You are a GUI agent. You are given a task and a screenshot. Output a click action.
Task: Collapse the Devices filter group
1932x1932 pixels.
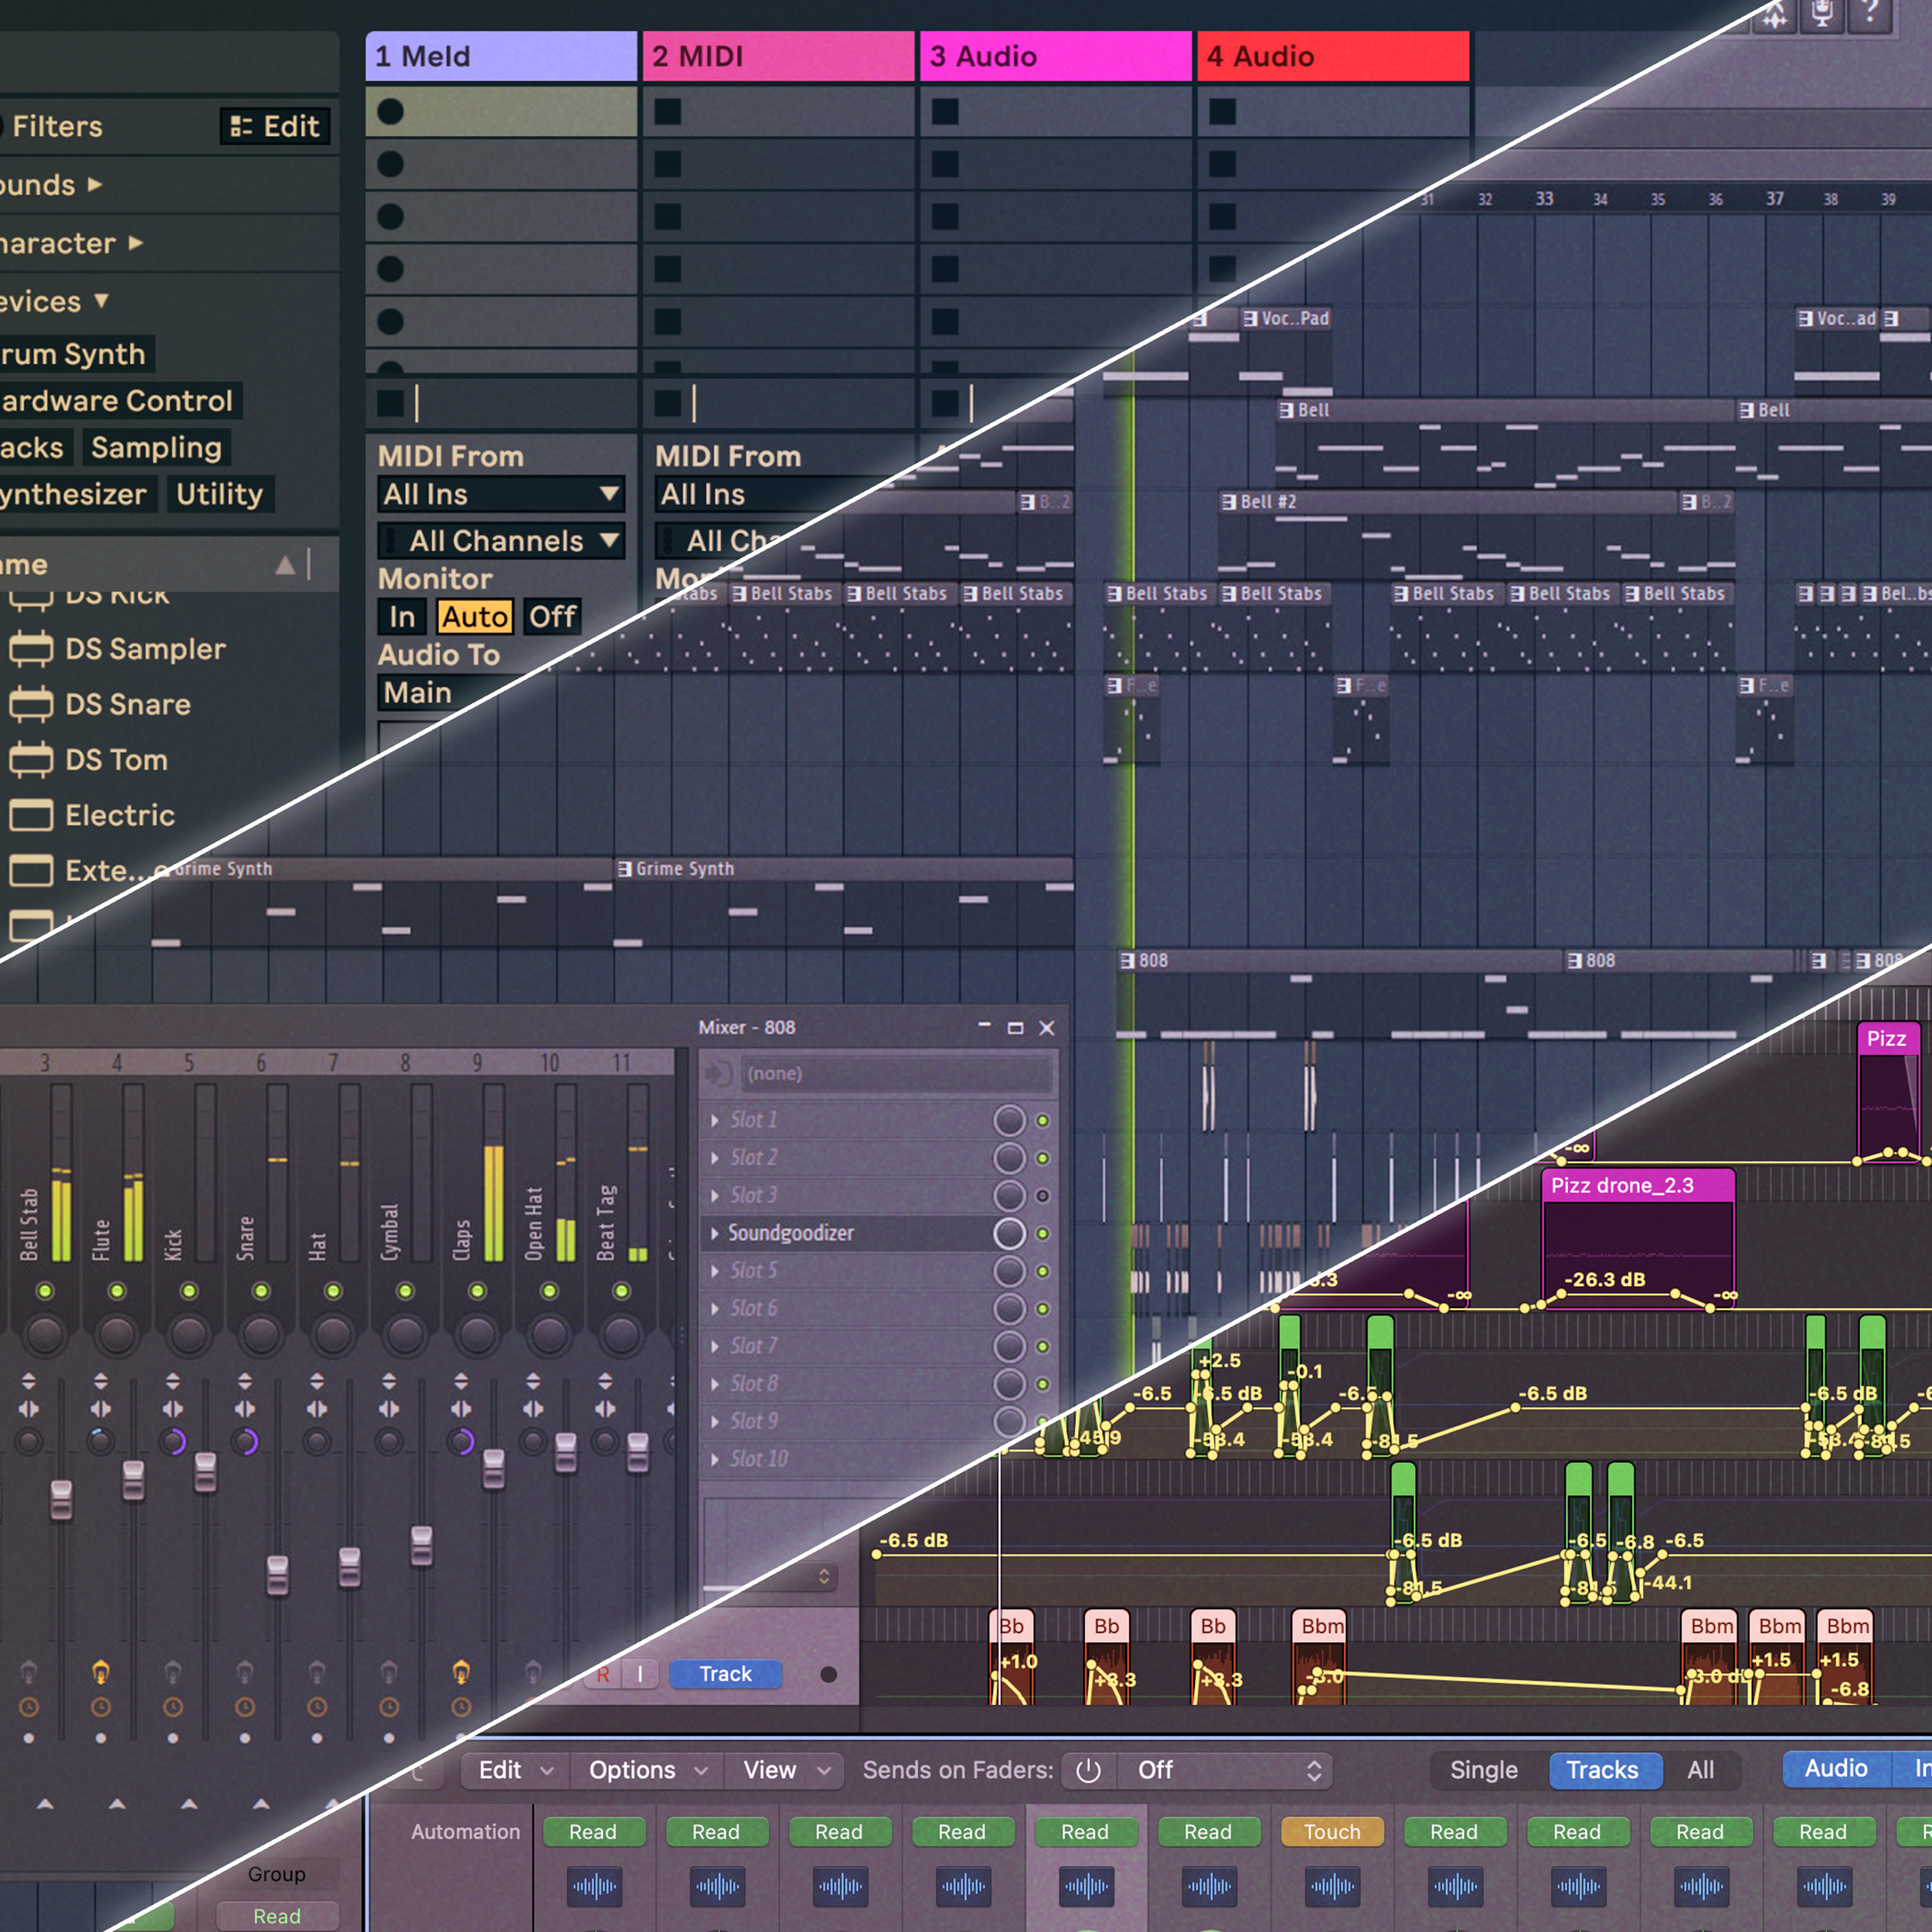tap(101, 300)
